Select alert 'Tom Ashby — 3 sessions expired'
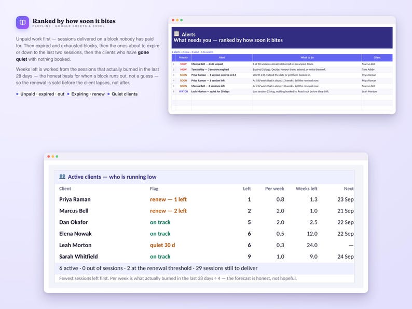Screen dimensions: 412x309 pyautogui.click(x=210, y=70)
